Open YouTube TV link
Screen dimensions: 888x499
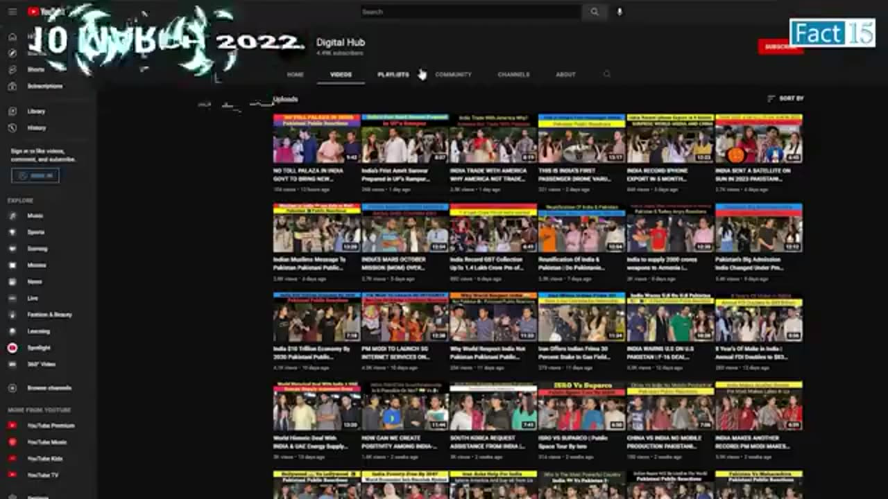[x=42, y=475]
